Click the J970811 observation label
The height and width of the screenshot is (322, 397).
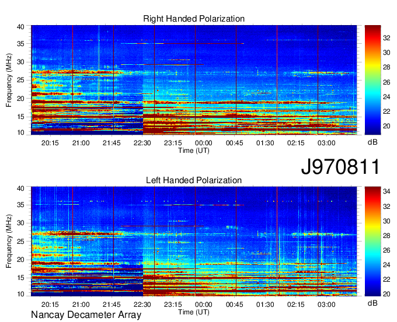340,166
